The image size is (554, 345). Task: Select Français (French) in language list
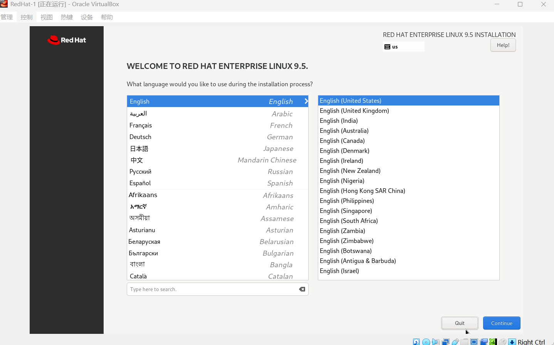click(218, 125)
